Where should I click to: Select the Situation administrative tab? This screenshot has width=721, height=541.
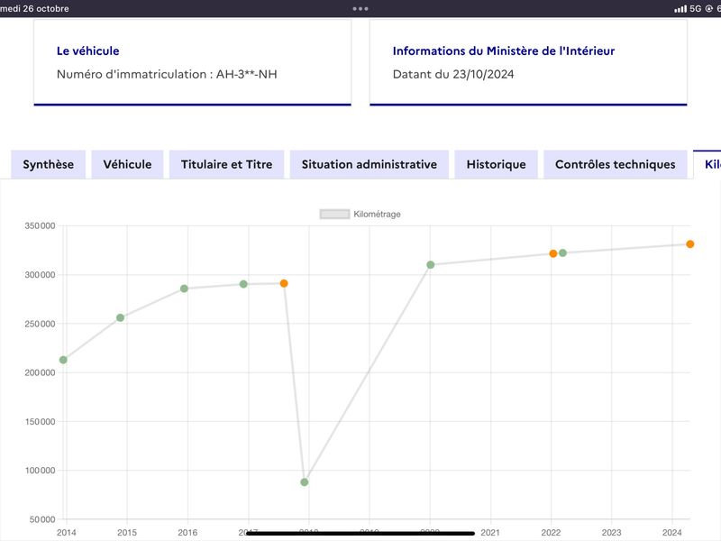[370, 164]
